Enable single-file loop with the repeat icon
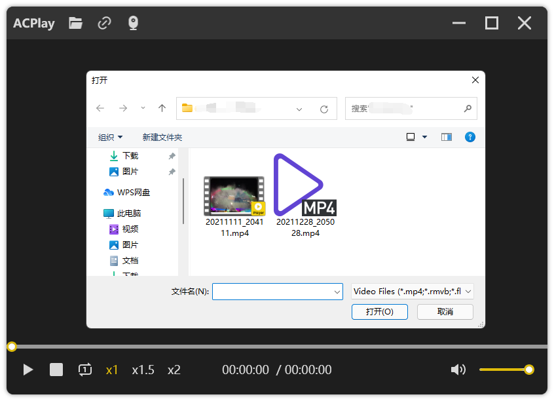 [84, 370]
